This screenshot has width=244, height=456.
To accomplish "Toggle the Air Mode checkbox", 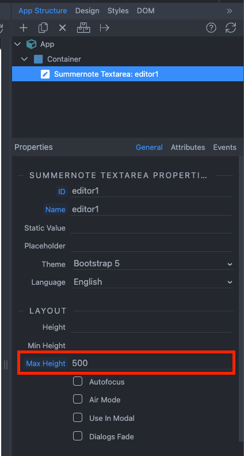I will [78, 400].
